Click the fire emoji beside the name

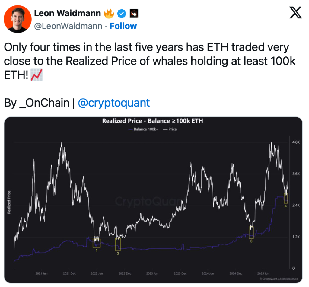109,13
